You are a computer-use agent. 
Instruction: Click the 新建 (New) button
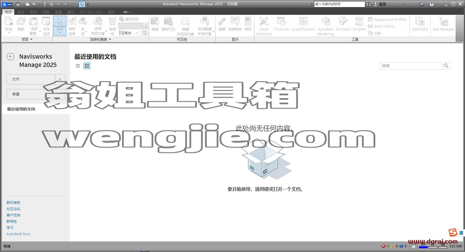36,94
